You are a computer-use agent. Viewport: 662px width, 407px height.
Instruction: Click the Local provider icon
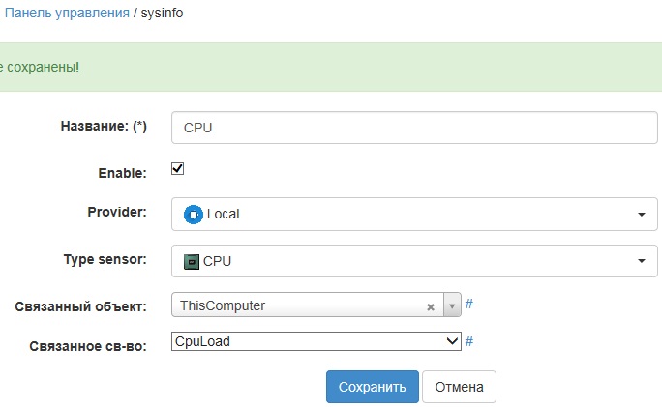coord(194,215)
